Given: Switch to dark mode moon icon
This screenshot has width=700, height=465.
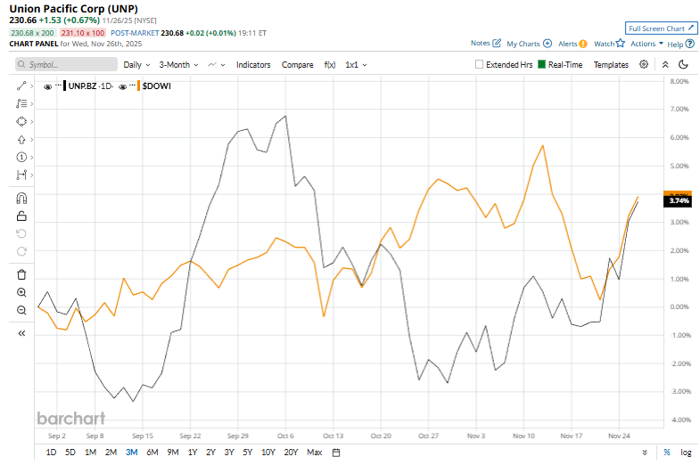Looking at the screenshot, I should (x=683, y=65).
